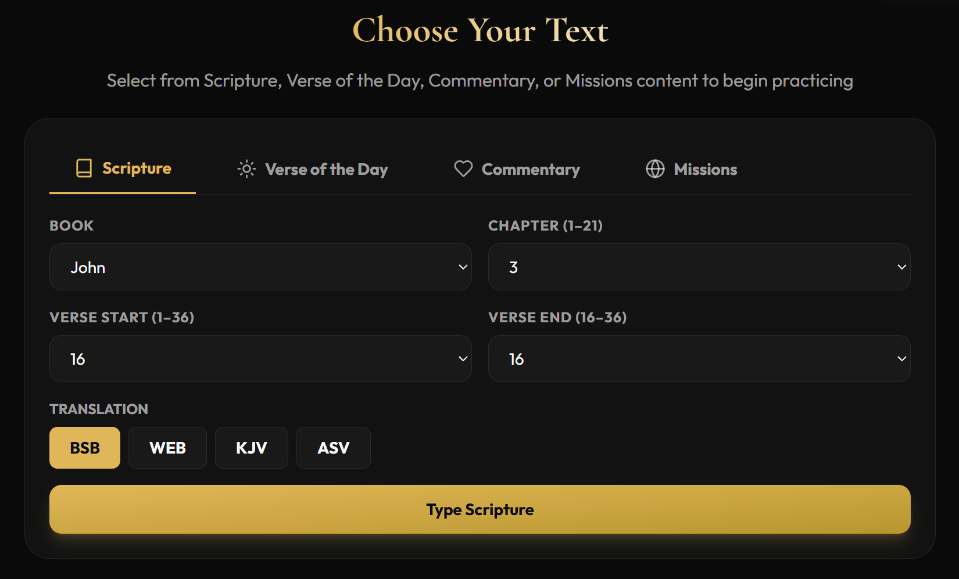This screenshot has height=579, width=959.
Task: Click the book icon on the Scripture tab
Action: 84,168
